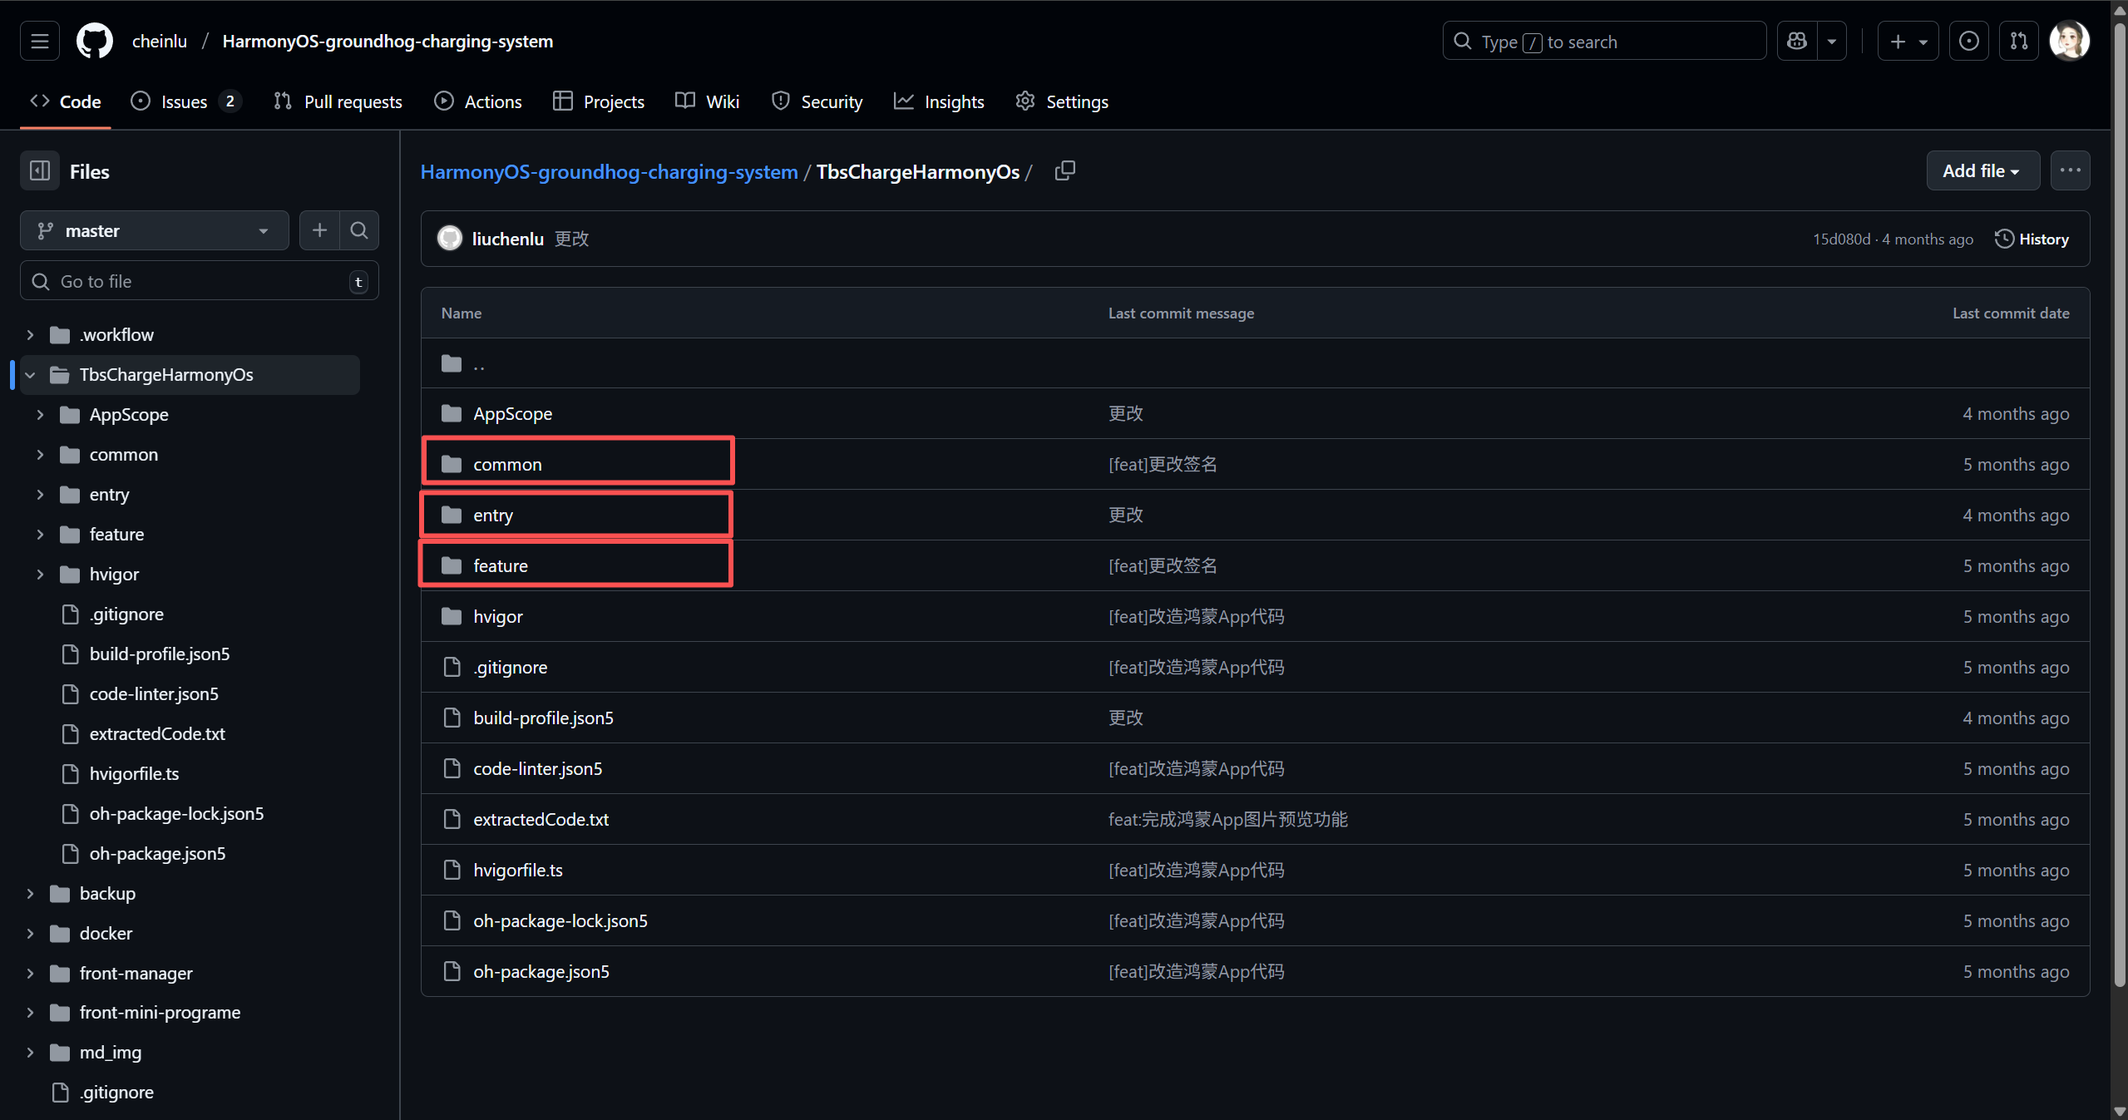The width and height of the screenshot is (2128, 1120).
Task: View commit History link
Action: [2032, 239]
